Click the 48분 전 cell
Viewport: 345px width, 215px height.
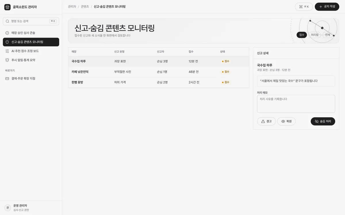[193, 72]
